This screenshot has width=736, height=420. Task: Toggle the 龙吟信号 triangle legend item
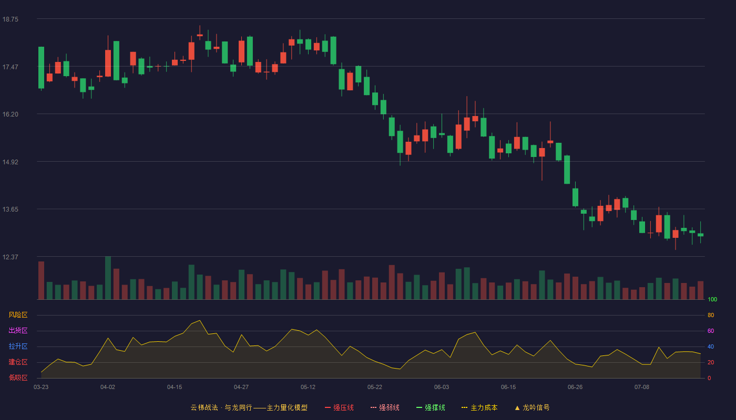(x=532, y=407)
